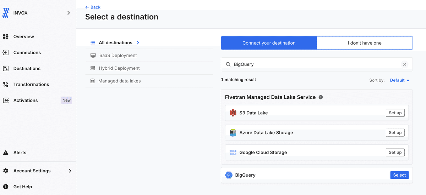Switch to I don't have one tab
The height and width of the screenshot is (195, 426).
(365, 43)
